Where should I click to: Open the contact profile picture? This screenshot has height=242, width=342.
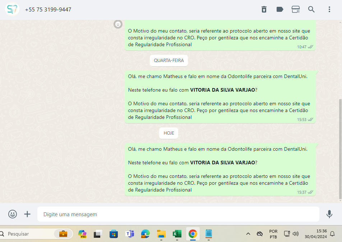coord(12,9)
